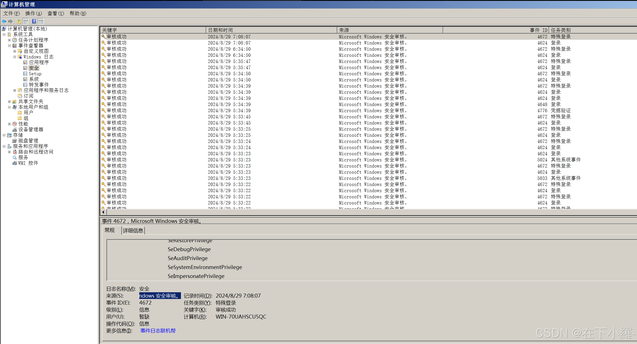Select the 订阅 subscriptions icon
The height and width of the screenshot is (344, 637).
(x=20, y=96)
